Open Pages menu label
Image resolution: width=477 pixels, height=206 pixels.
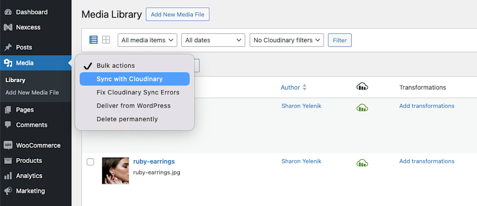click(x=25, y=109)
